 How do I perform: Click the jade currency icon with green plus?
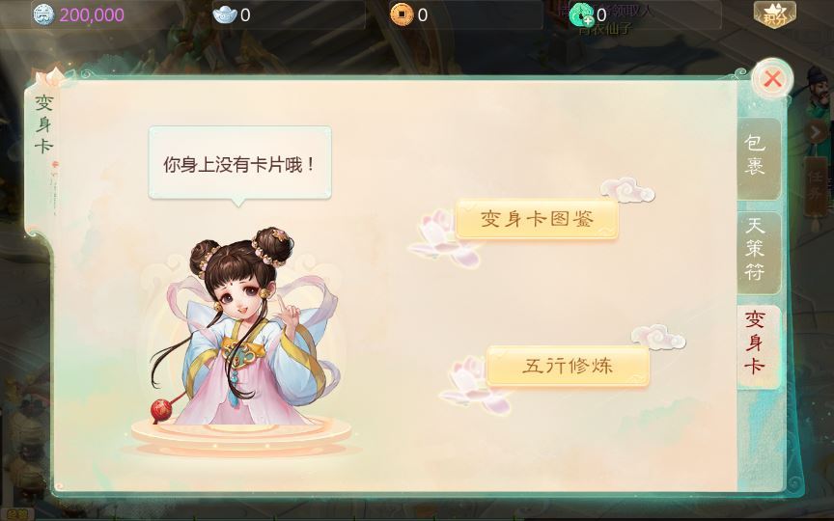click(x=581, y=14)
